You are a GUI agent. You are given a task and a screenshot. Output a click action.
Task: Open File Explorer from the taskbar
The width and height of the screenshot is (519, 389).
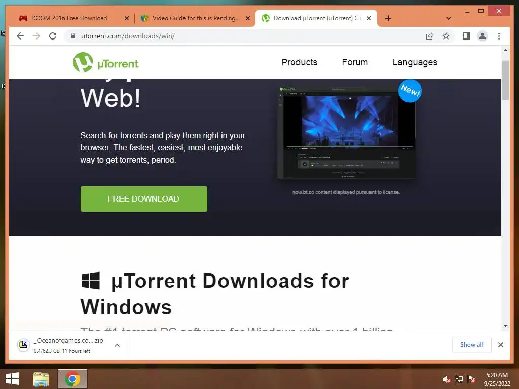click(x=41, y=379)
